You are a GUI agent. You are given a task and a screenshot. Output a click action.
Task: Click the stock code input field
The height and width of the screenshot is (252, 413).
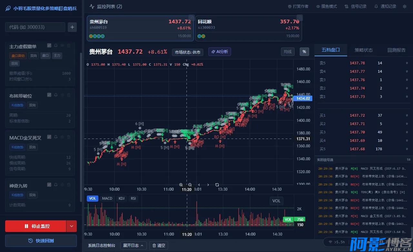click(x=35, y=27)
